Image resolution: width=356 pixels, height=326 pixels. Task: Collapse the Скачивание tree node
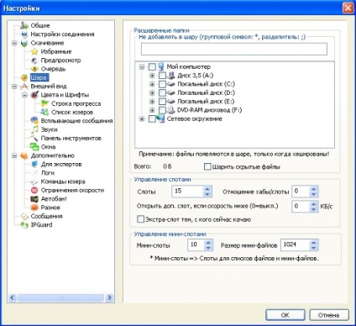(14, 43)
